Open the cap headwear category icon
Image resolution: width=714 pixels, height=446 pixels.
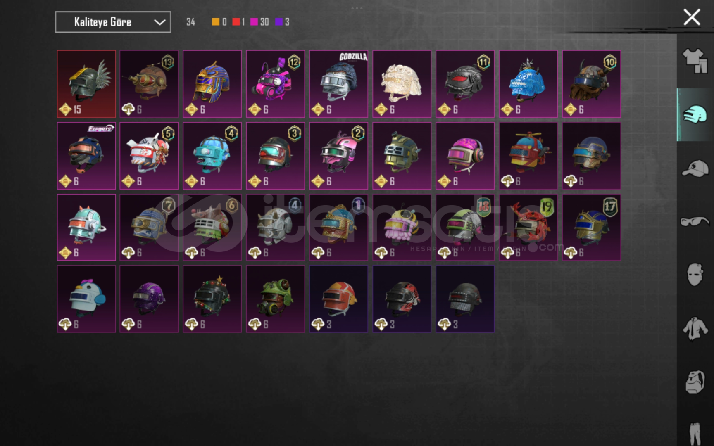tap(695, 168)
